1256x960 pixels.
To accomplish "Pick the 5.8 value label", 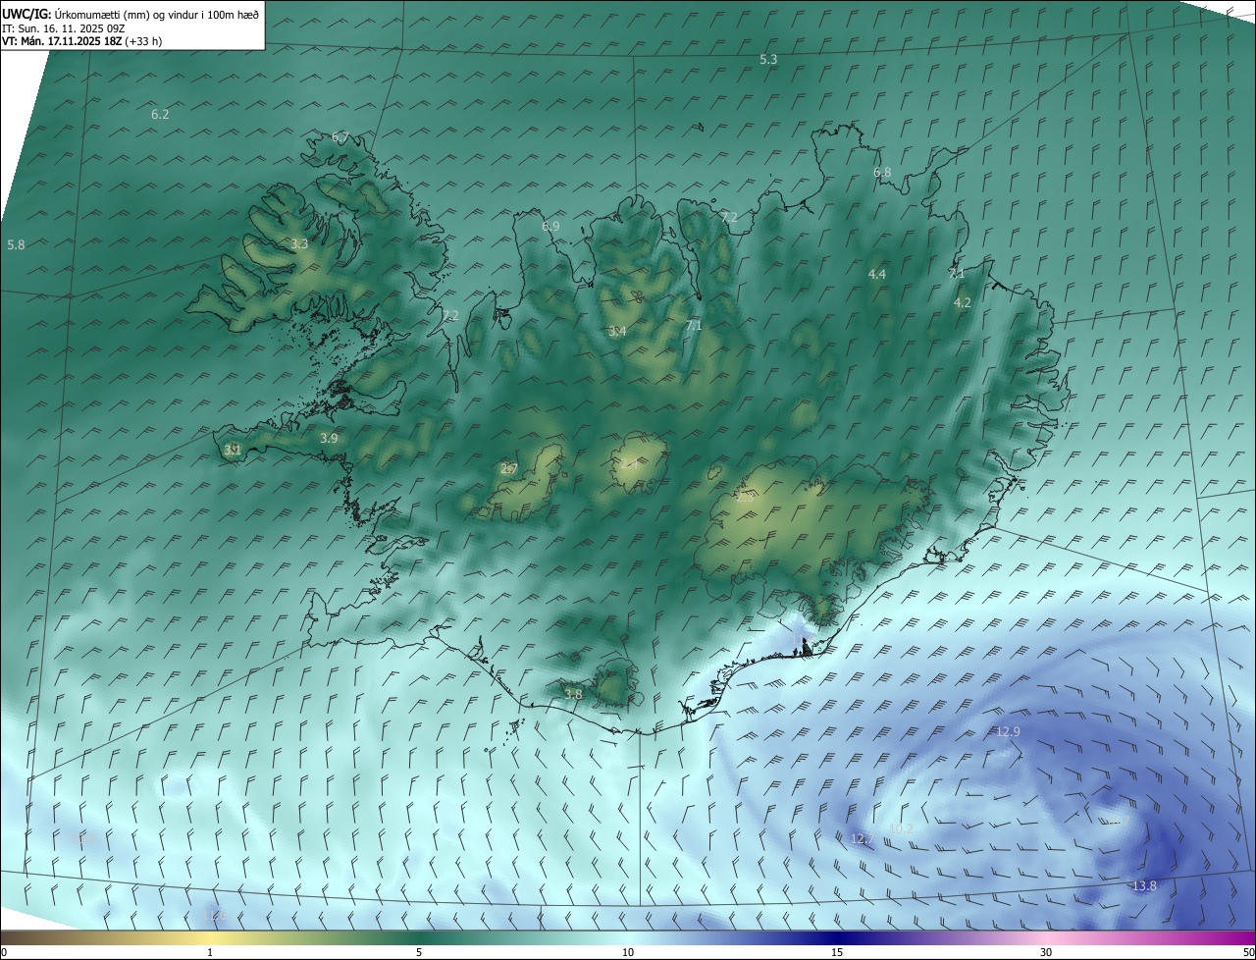I will coord(16,244).
